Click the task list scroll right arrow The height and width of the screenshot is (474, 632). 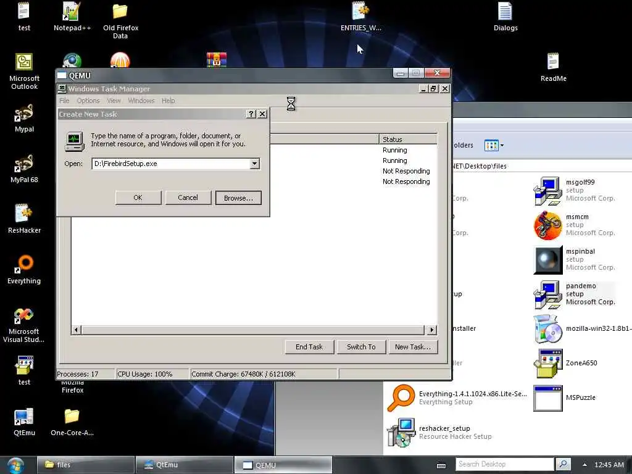431,330
